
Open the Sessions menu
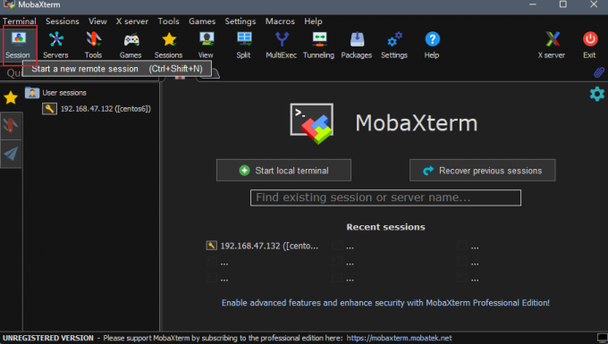pos(62,21)
